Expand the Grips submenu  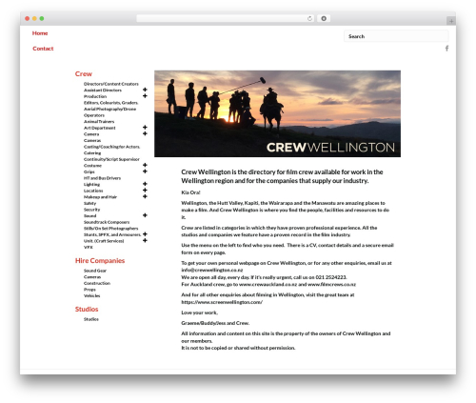(145, 171)
